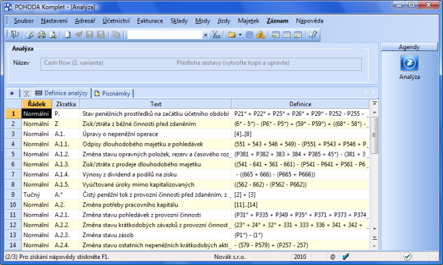Viewport: 443px width, 265px height.
Task: Click the copy record toolbar icon
Action: point(116,35)
